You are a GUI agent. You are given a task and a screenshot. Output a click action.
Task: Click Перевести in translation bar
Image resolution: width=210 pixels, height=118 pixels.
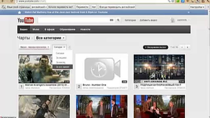pos(82,7)
